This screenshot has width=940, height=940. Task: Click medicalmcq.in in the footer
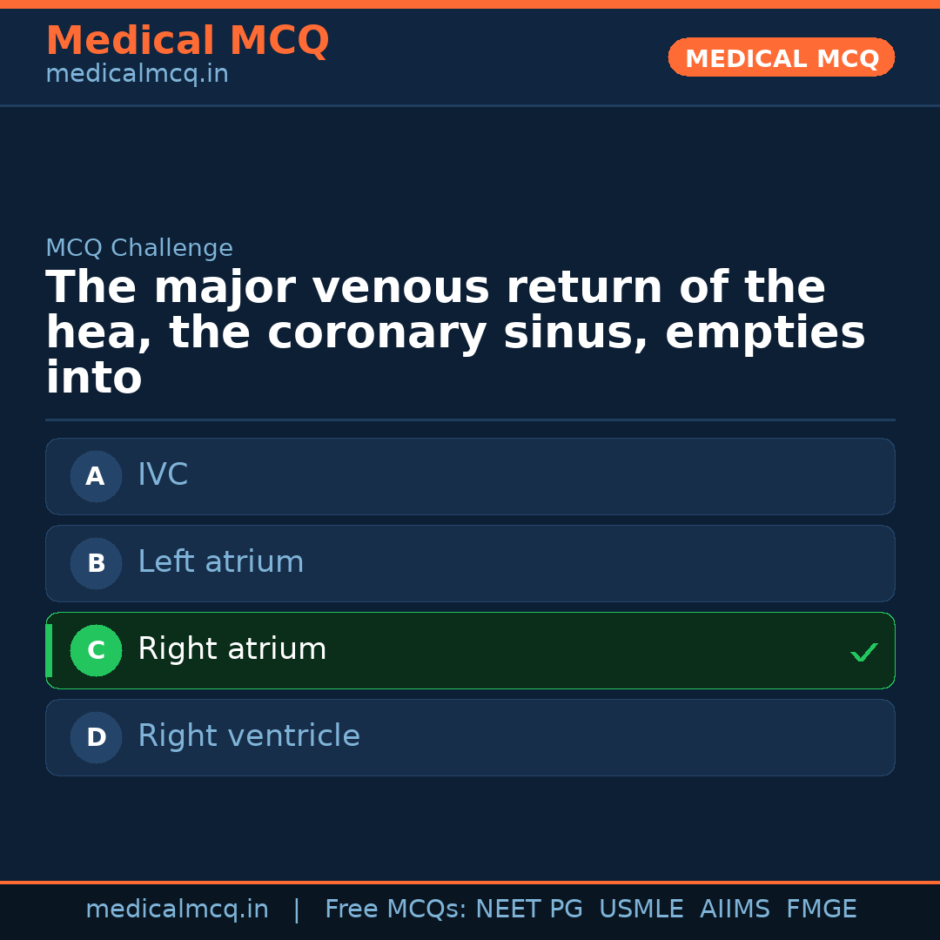(178, 909)
